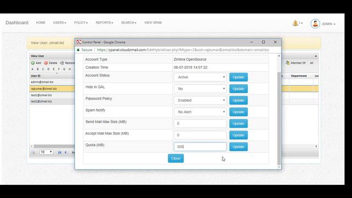Click the Secure padlock icon in address bar
Viewport: 352px width, 198px height.
click(x=78, y=50)
